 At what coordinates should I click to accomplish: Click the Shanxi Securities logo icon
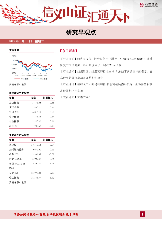pyautogui.click(x=142, y=5)
